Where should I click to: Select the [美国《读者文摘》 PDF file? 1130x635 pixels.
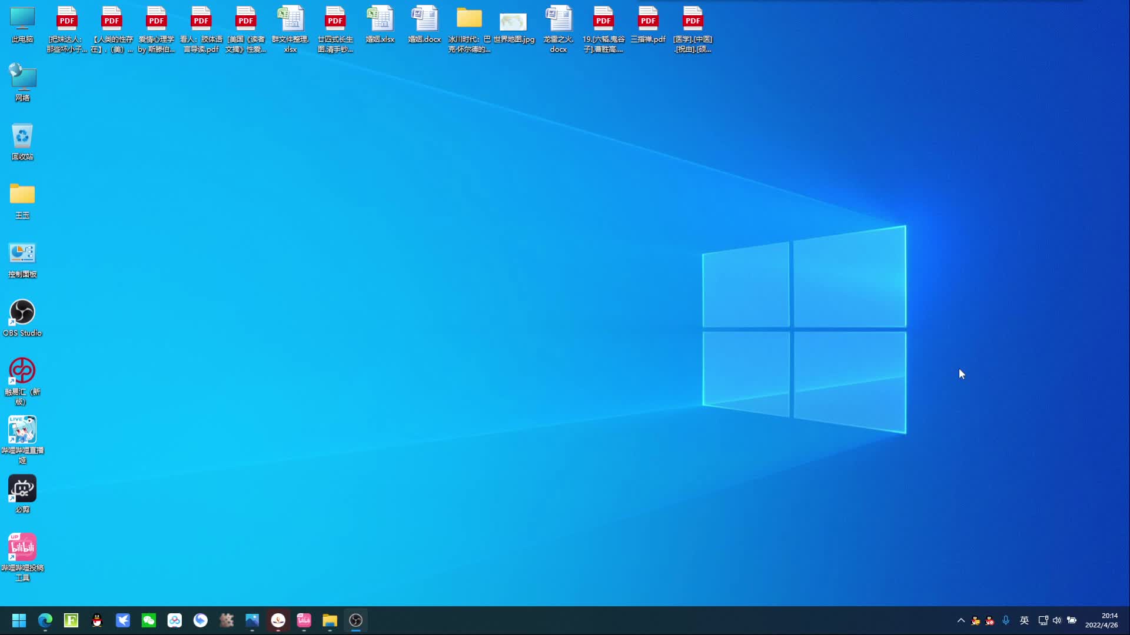246,29
